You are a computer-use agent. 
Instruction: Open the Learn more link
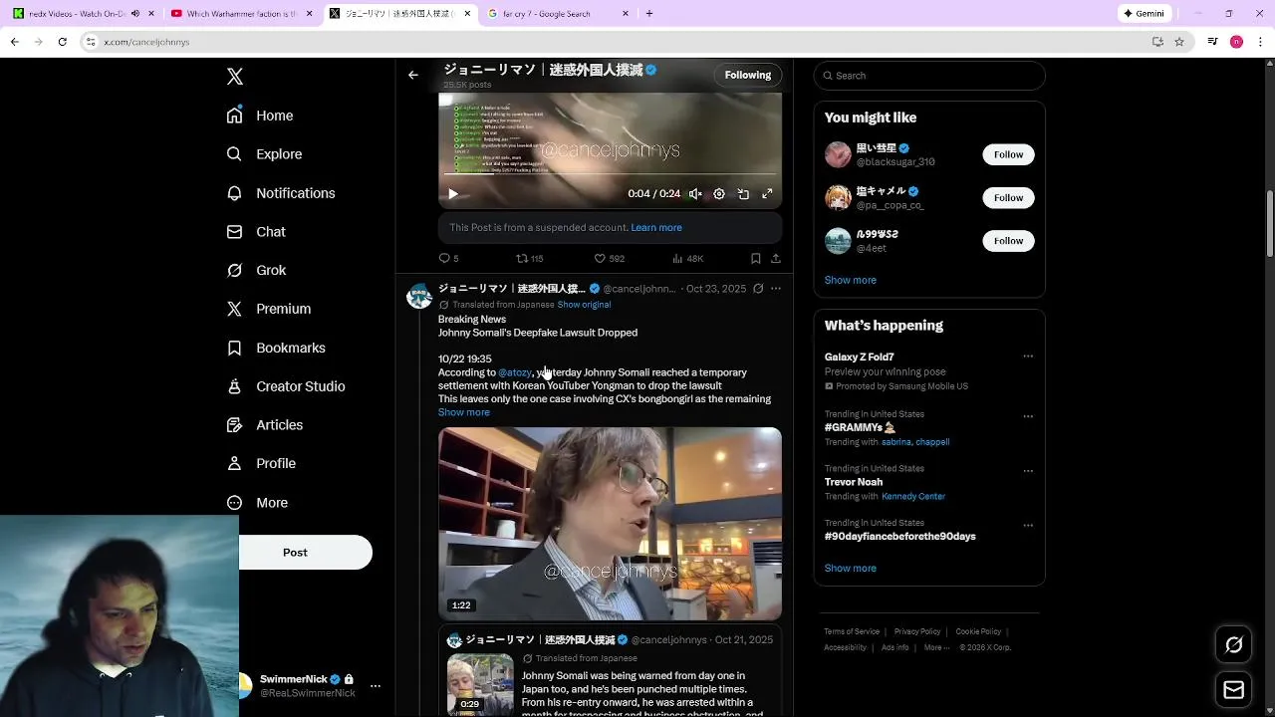(656, 228)
